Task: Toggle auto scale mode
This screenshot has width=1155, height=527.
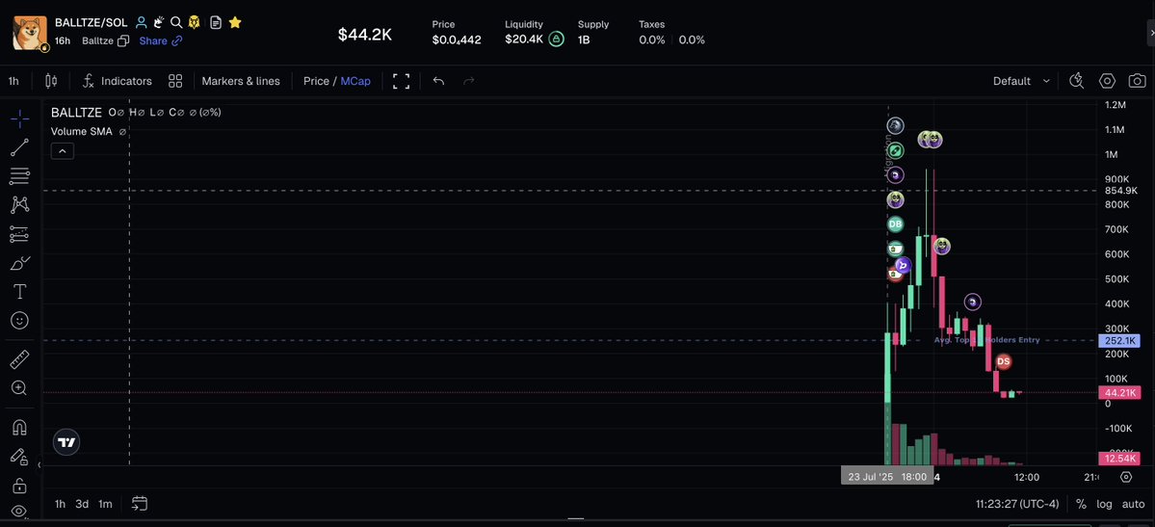Action: [1133, 504]
